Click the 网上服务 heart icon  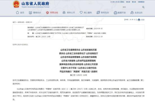coord(81,12)
